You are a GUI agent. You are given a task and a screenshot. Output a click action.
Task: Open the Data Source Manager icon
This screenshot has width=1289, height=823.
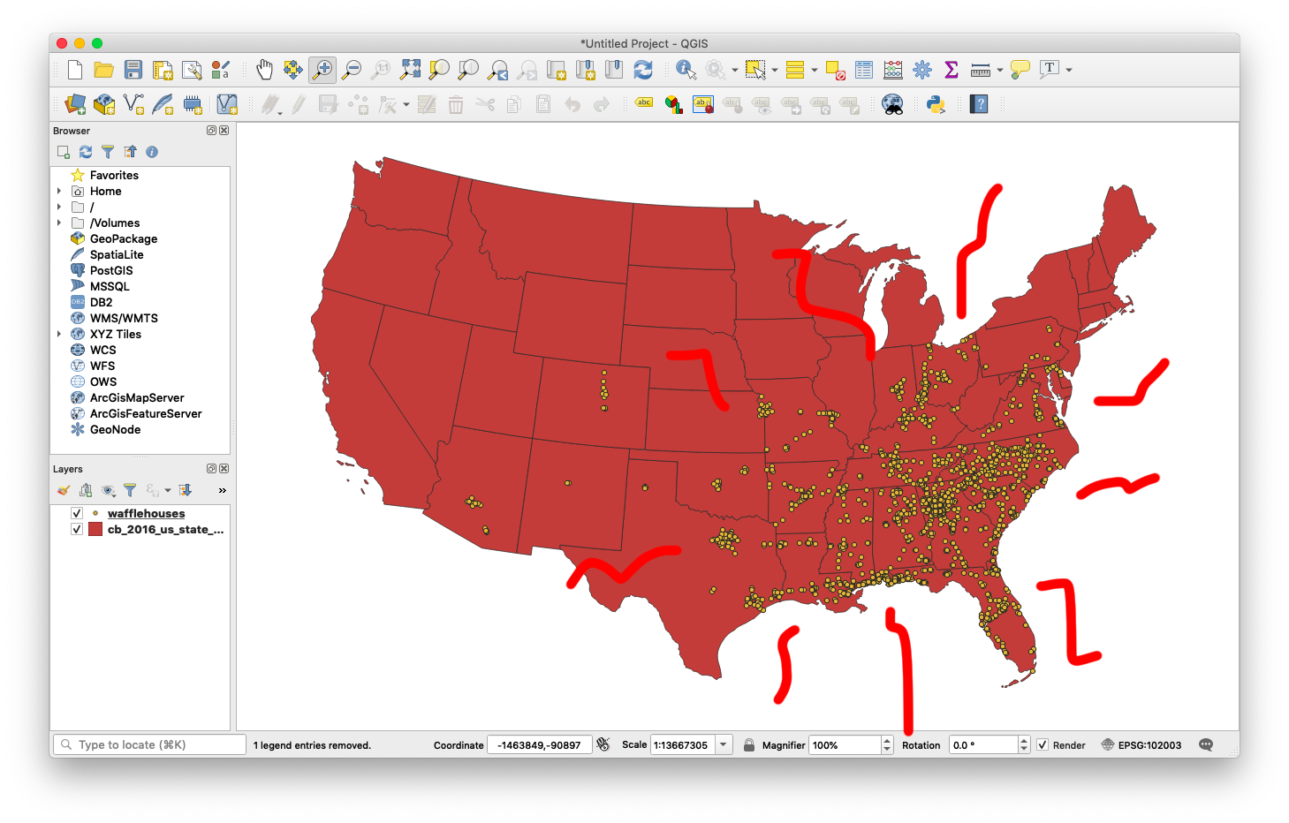(75, 104)
